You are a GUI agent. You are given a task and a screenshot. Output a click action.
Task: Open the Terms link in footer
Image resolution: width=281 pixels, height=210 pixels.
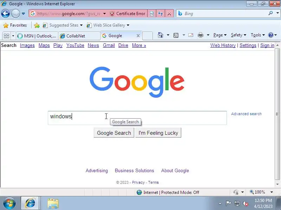click(153, 182)
